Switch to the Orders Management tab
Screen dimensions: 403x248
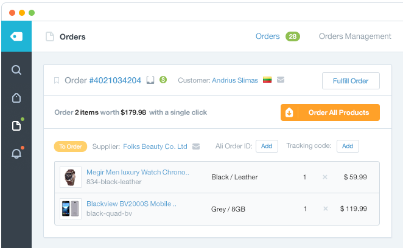tap(355, 36)
